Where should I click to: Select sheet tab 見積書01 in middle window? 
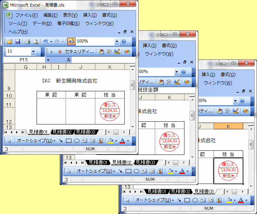(98, 162)
